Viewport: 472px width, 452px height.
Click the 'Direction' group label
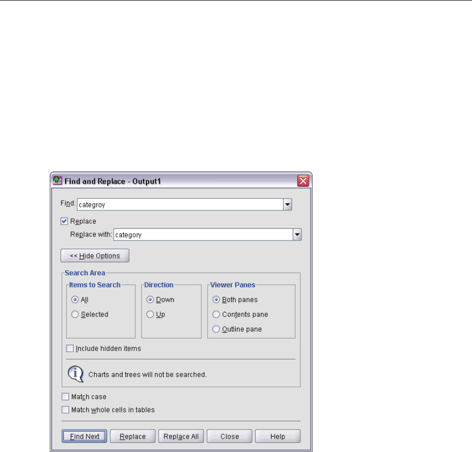pyautogui.click(x=159, y=285)
